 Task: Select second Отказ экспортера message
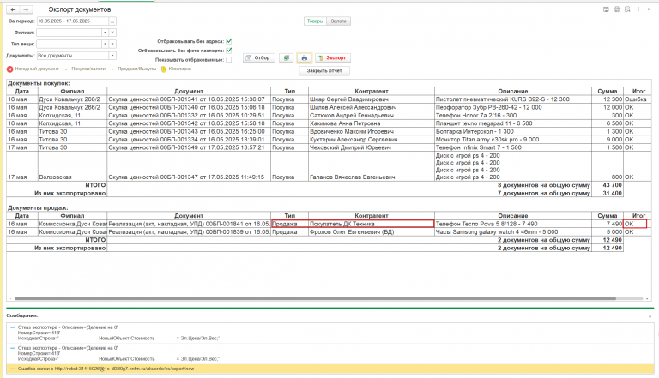tap(329, 354)
